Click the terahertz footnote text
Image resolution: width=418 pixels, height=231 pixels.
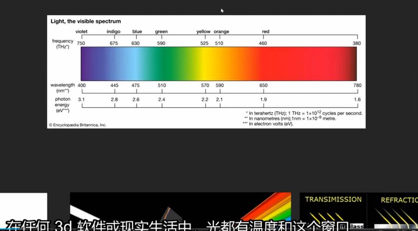tap(304, 113)
